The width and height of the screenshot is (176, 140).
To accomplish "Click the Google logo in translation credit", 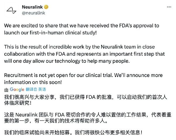I will pyautogui.click(x=17, y=90).
